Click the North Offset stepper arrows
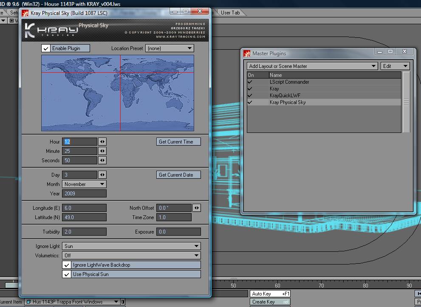 point(196,208)
